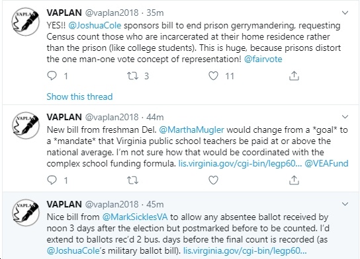Screen dimensions: 360x259
Task: Open the @MarthaMugler profile mention
Action: click(x=191, y=129)
